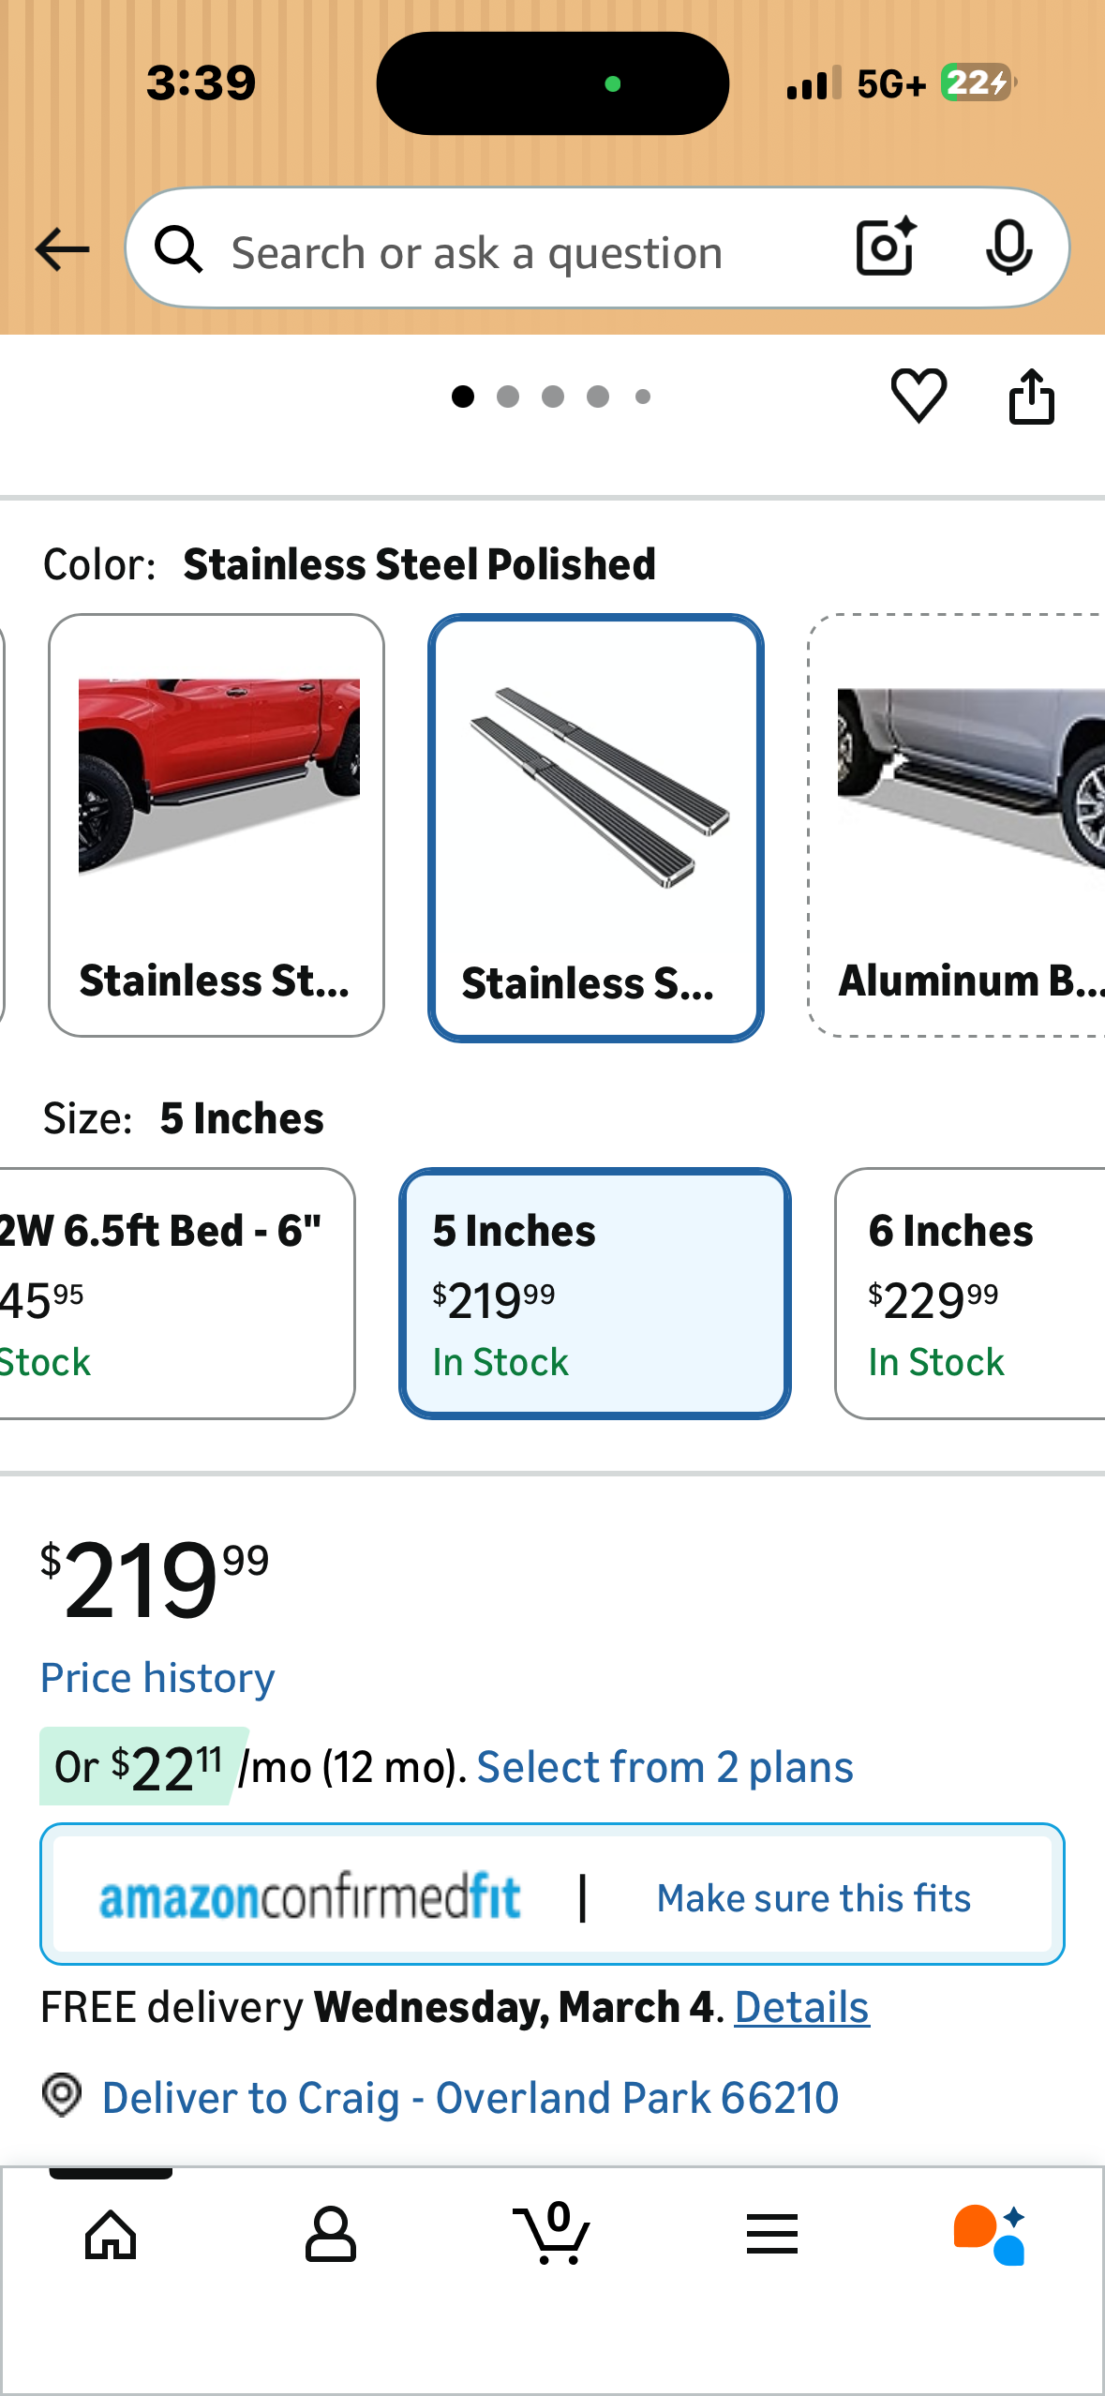Open delivery Details link
The width and height of the screenshot is (1105, 2396).
[x=800, y=2007]
